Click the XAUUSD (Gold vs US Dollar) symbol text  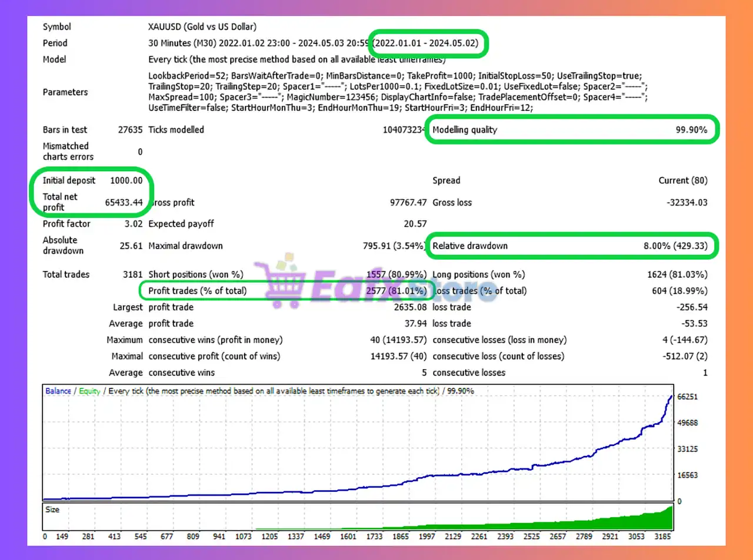202,27
